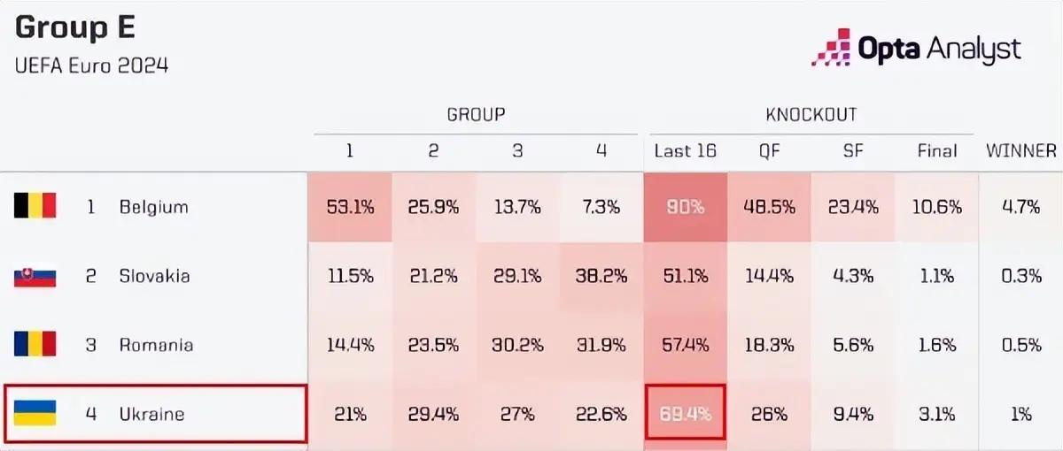Image resolution: width=1063 pixels, height=451 pixels.
Task: Select the WINNER column header
Action: [1021, 150]
